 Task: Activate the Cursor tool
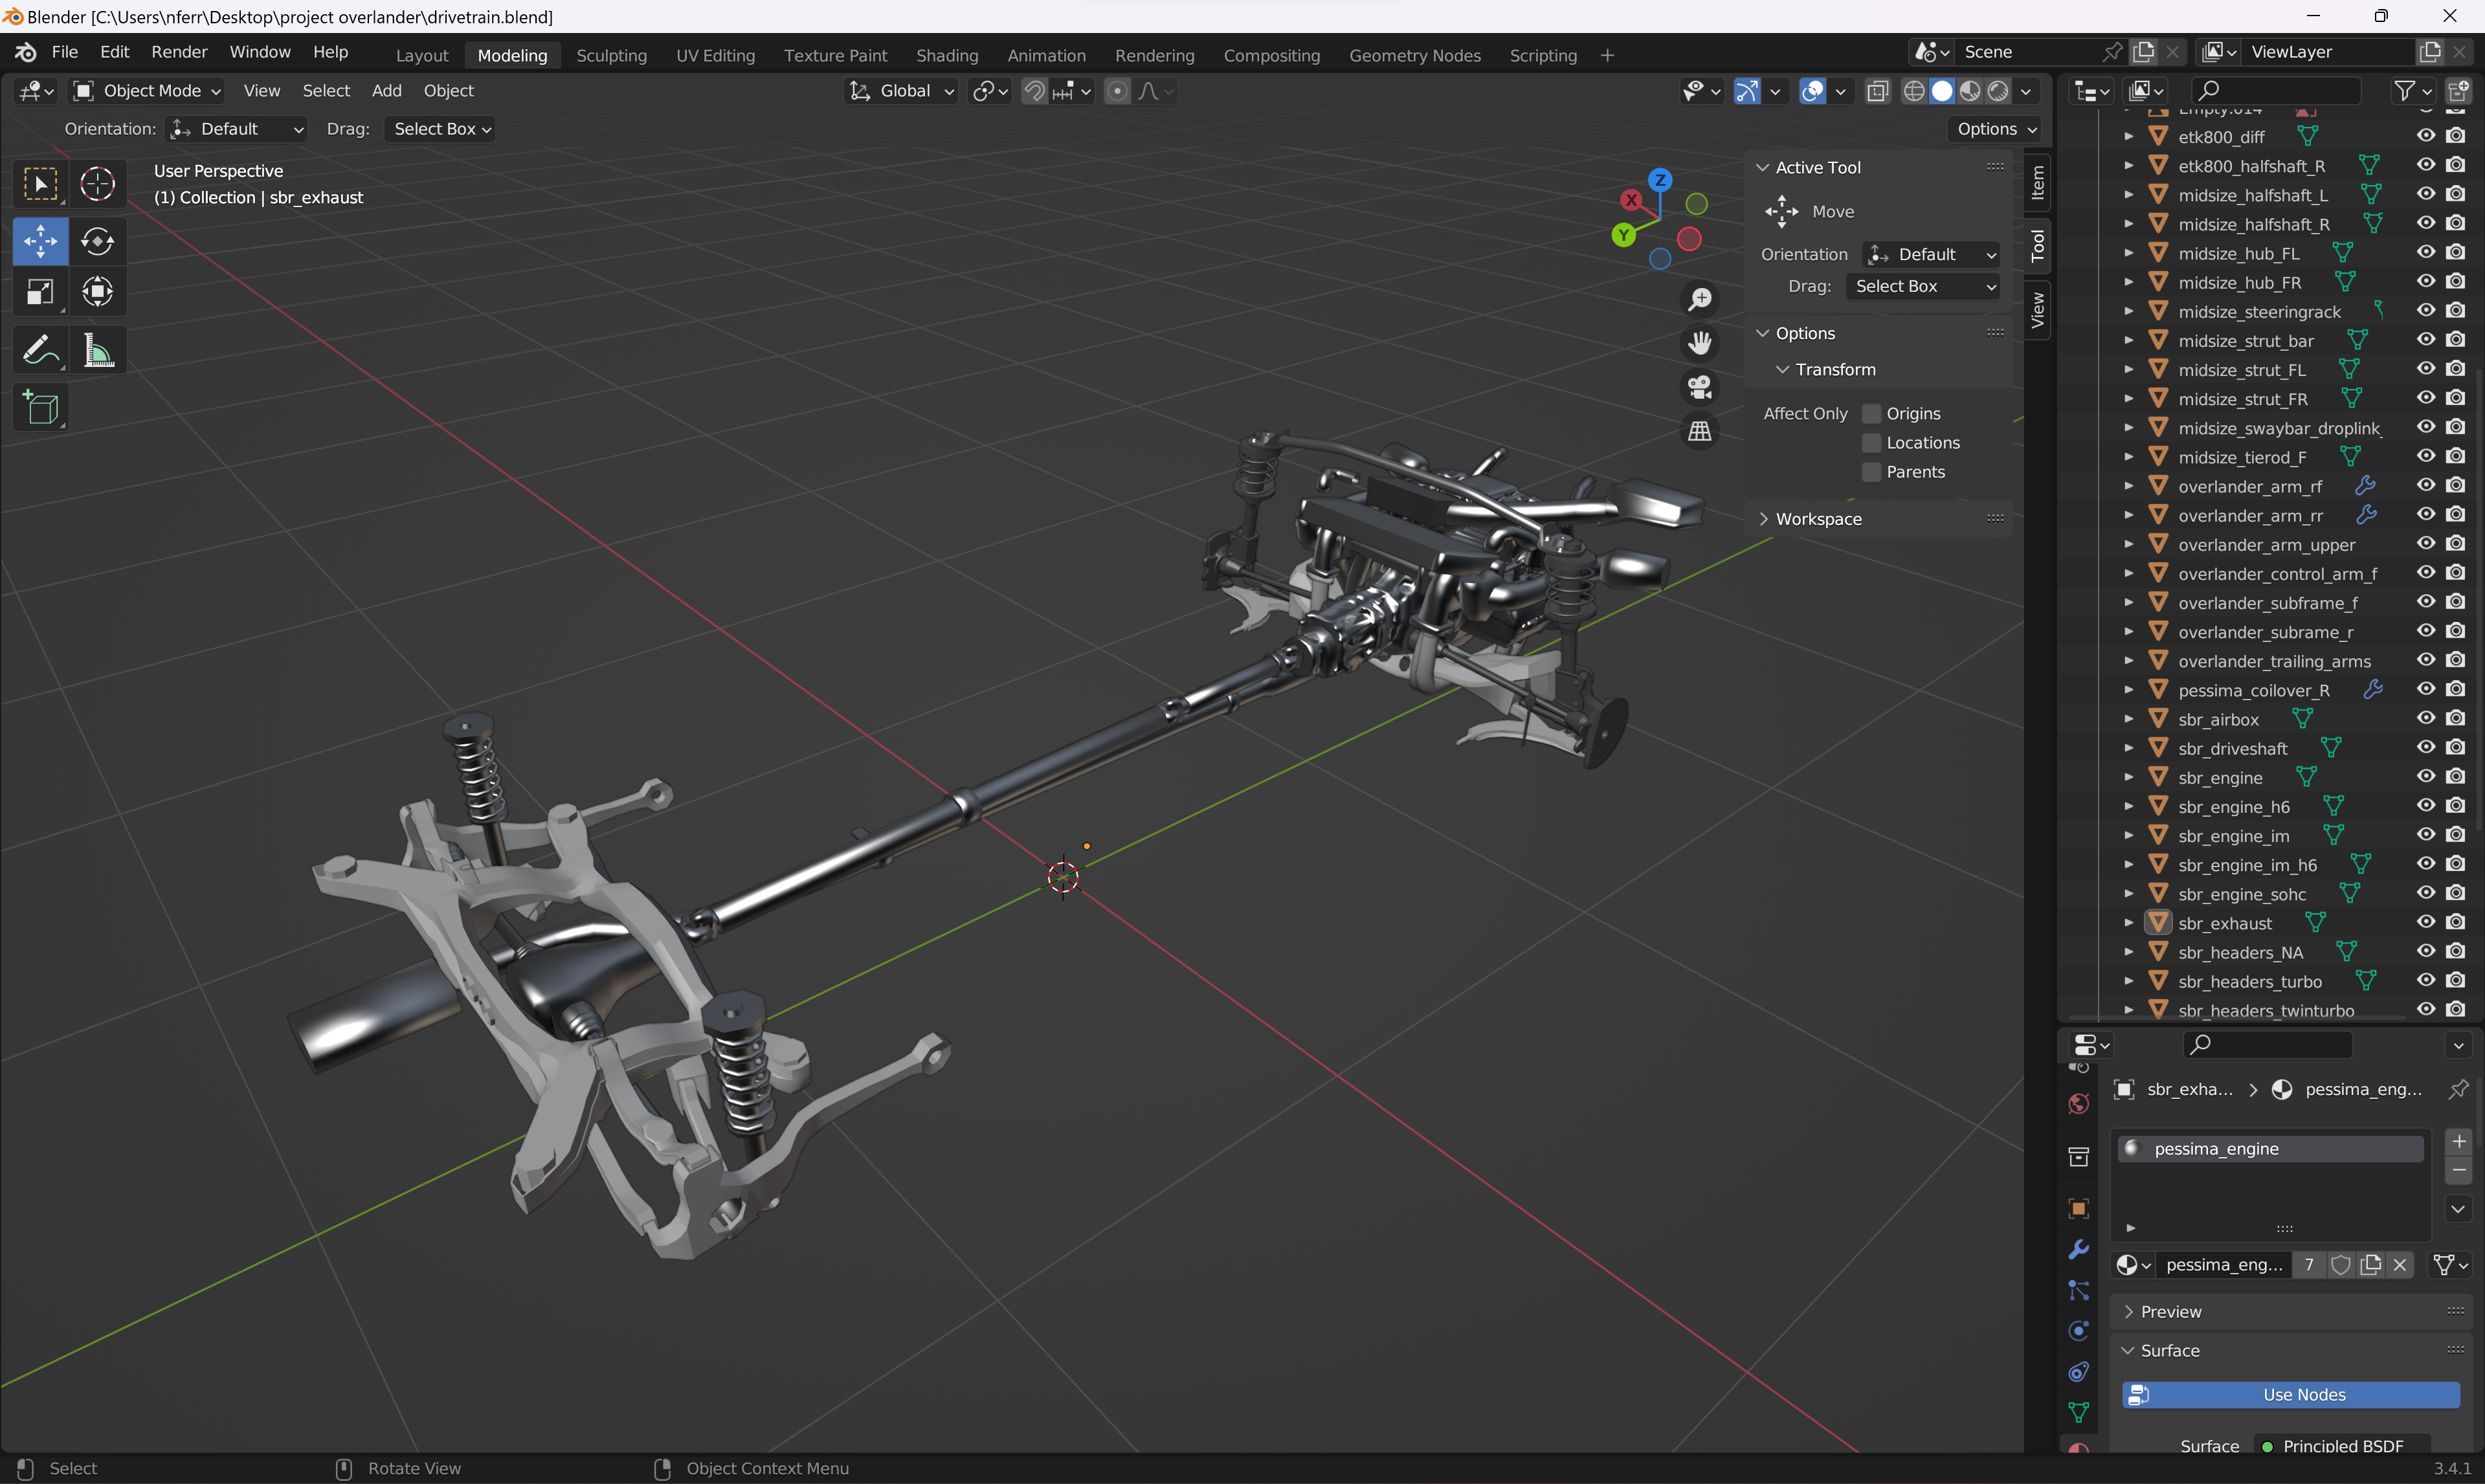(x=97, y=184)
